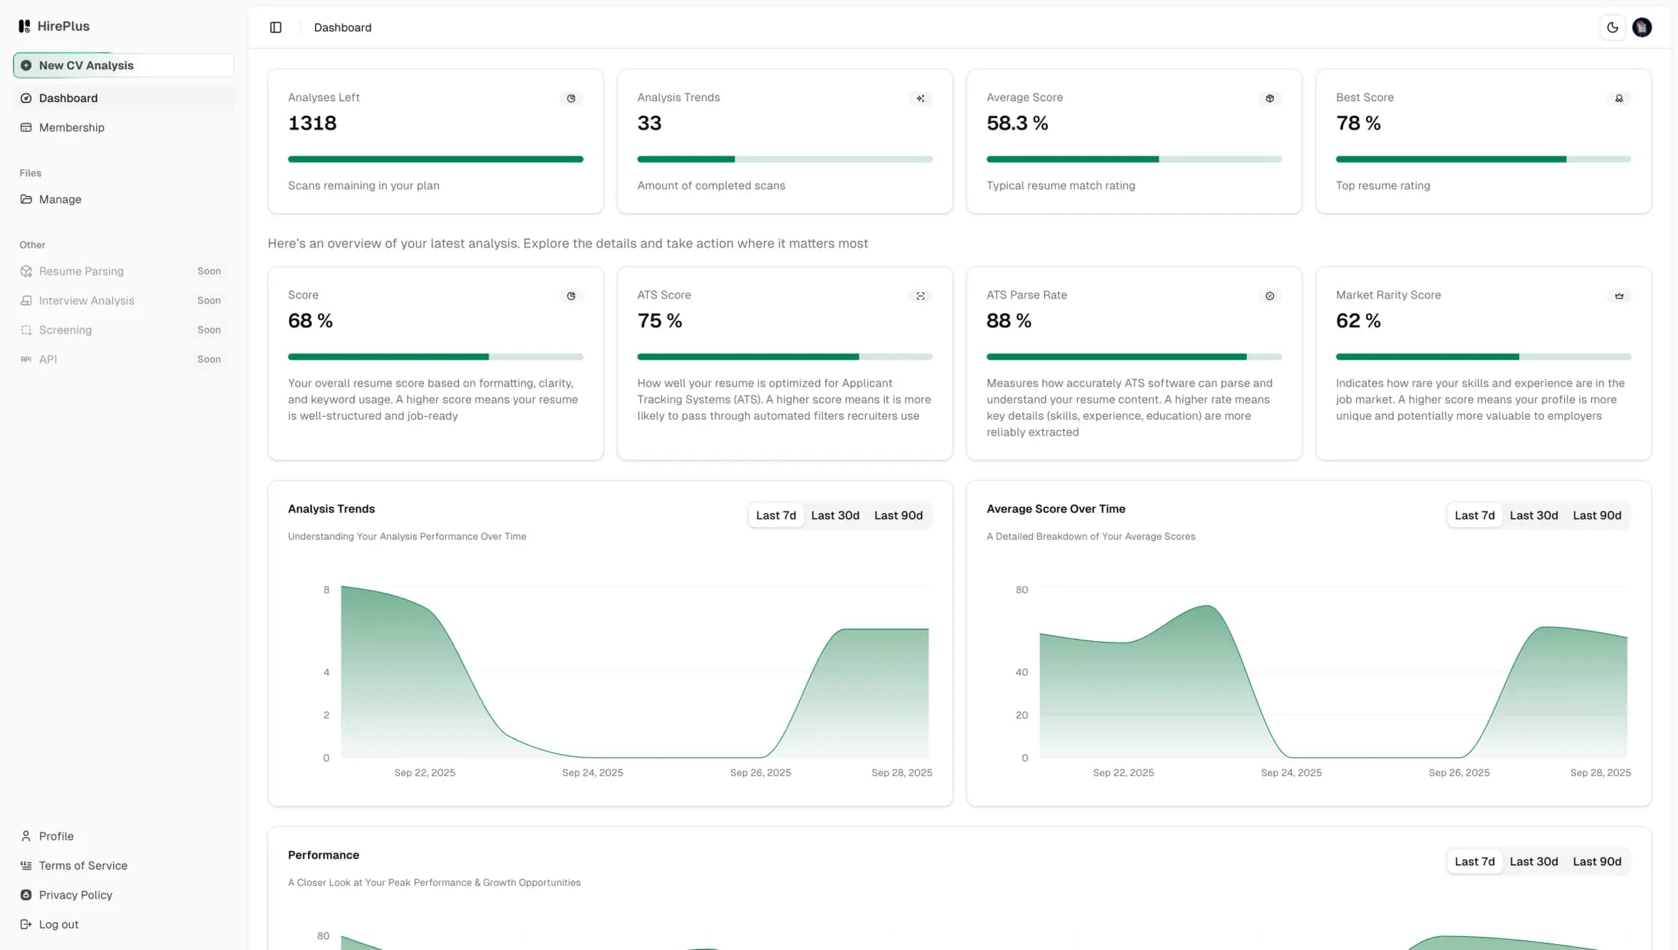Click the Score card progress bar

435,356
